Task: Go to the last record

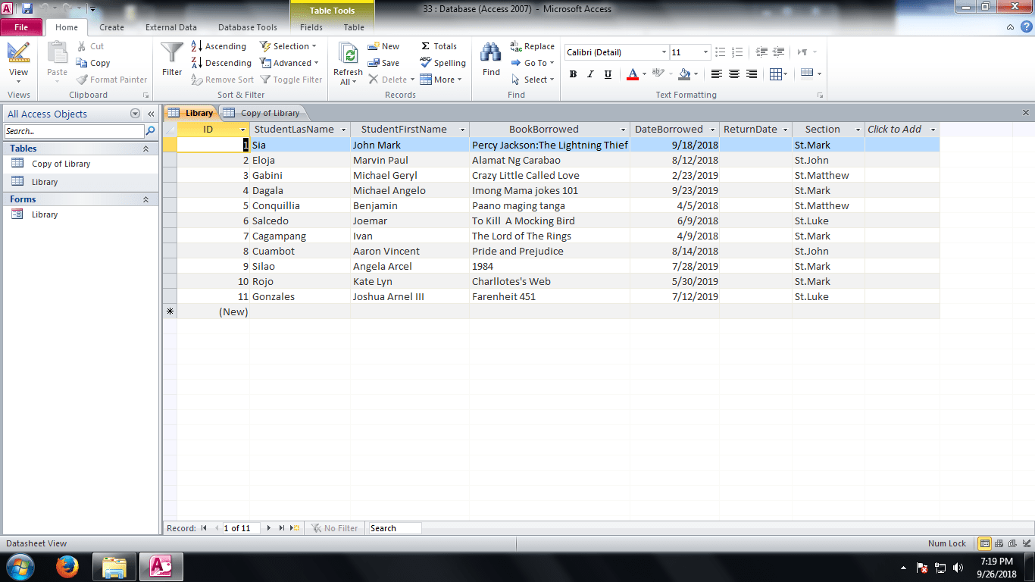Action: click(282, 528)
